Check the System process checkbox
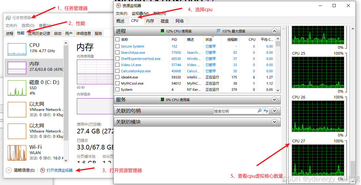Viewport: 361px width, 185px height. (x=118, y=89)
